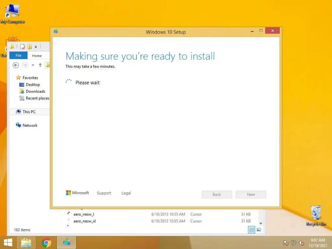Click the Back button in Setup
332x249 pixels.
217,195
